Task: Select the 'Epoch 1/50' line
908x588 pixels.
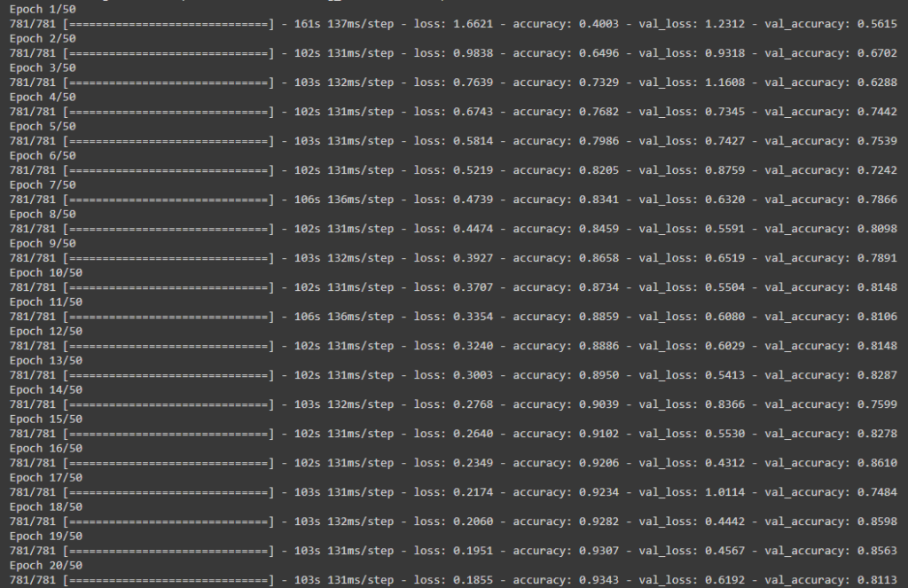Action: (43, 9)
